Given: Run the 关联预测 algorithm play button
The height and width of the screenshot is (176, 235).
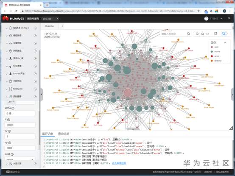Looking at the screenshot, I should 35,81.
